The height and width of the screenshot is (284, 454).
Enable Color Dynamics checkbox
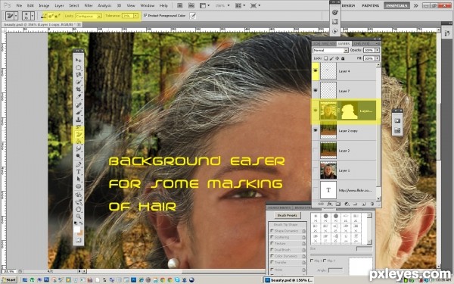click(272, 256)
